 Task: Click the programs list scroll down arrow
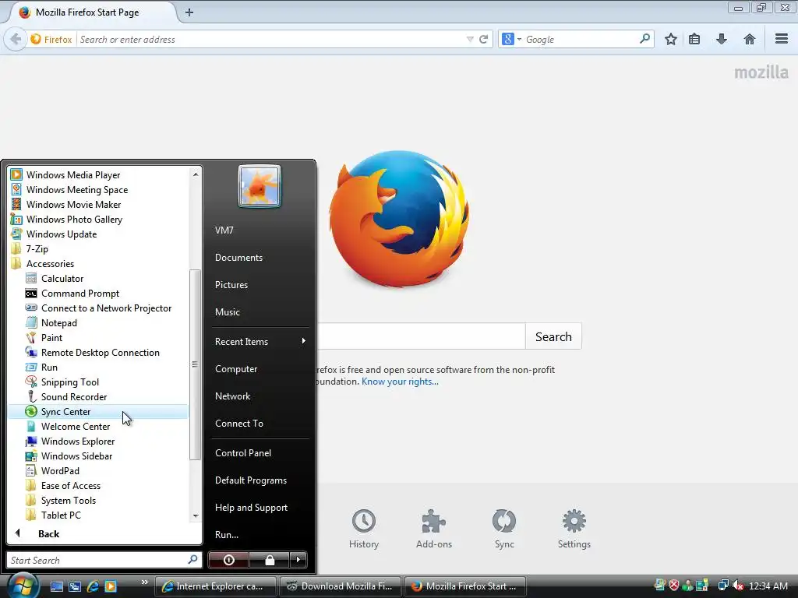[196, 516]
